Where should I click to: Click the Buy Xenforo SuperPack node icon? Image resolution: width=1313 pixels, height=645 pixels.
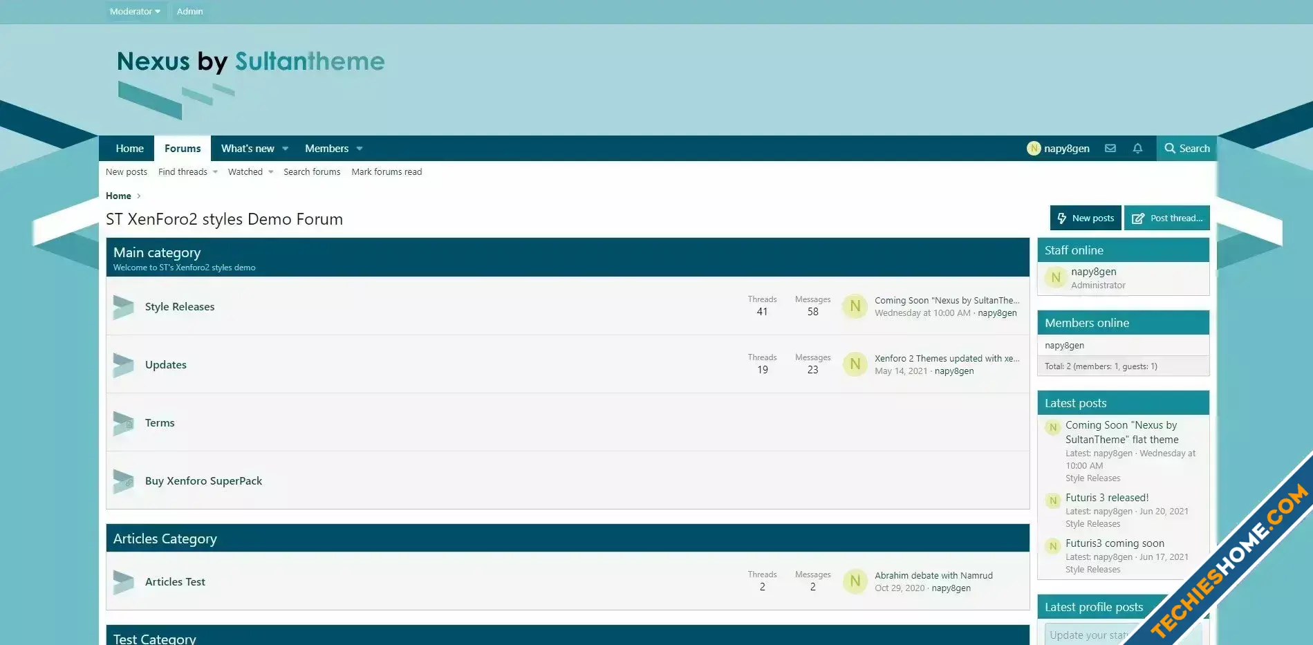click(123, 481)
